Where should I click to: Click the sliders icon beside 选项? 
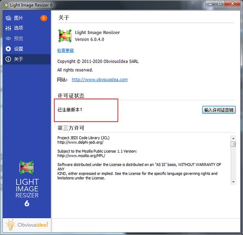[x=8, y=28]
